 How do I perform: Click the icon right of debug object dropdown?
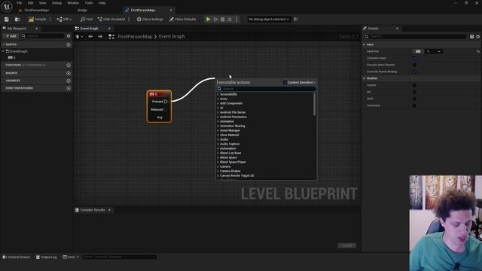(x=296, y=20)
